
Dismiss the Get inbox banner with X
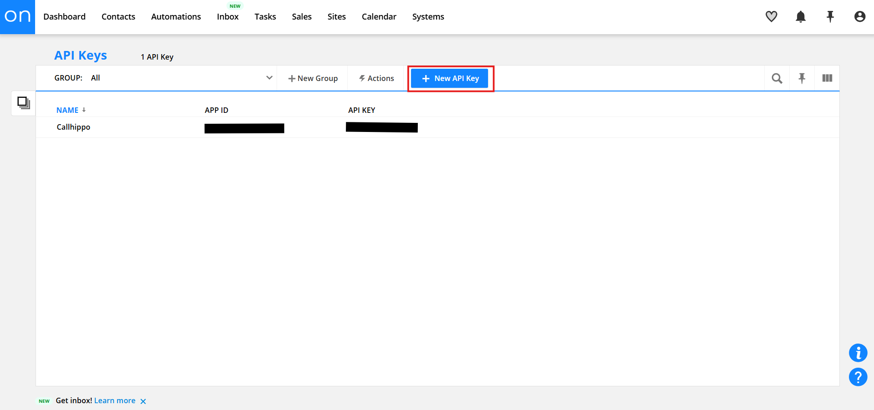143,401
